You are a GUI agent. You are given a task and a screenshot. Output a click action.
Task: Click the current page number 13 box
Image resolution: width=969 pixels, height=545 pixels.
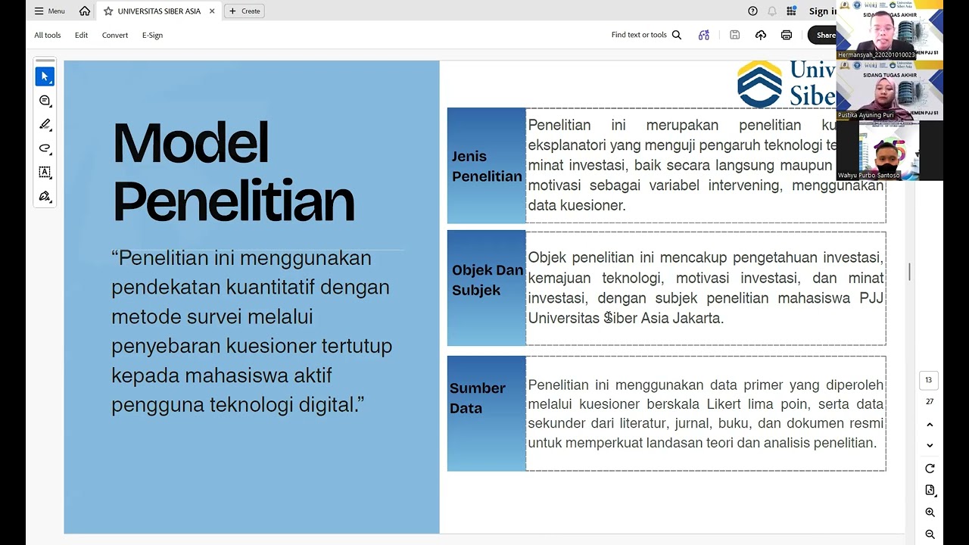(x=929, y=380)
